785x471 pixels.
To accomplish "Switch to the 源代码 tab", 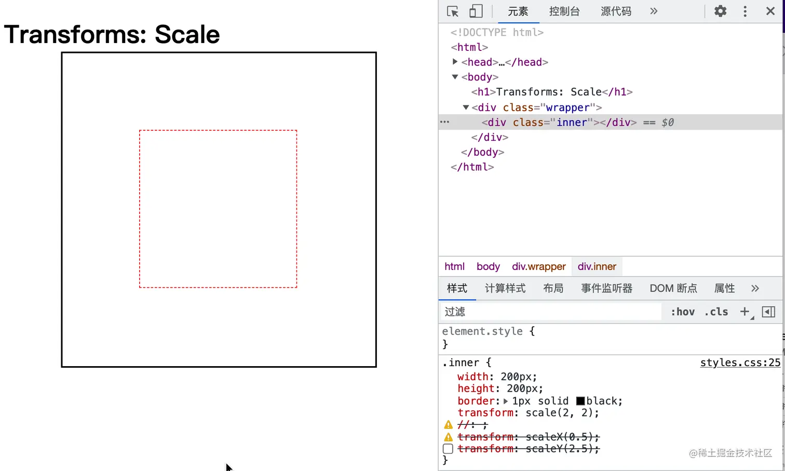I will click(616, 11).
